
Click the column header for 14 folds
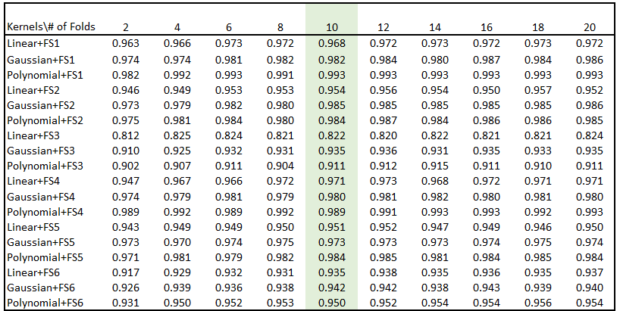click(434, 27)
